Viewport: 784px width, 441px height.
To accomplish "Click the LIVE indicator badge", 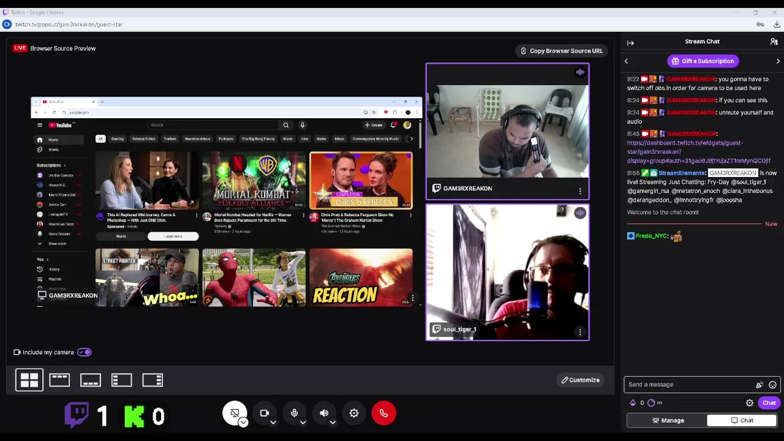I will tap(20, 48).
